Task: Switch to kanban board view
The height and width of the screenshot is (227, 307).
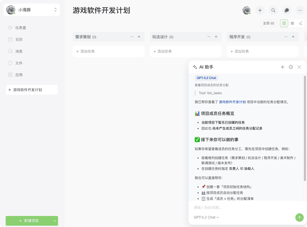Action: 284,23
